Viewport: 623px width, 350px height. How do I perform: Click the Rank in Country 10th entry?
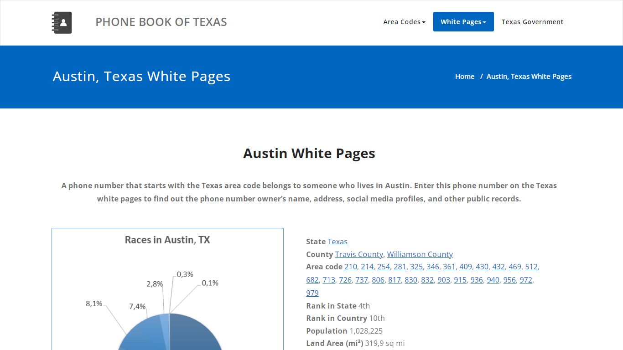[345, 318]
